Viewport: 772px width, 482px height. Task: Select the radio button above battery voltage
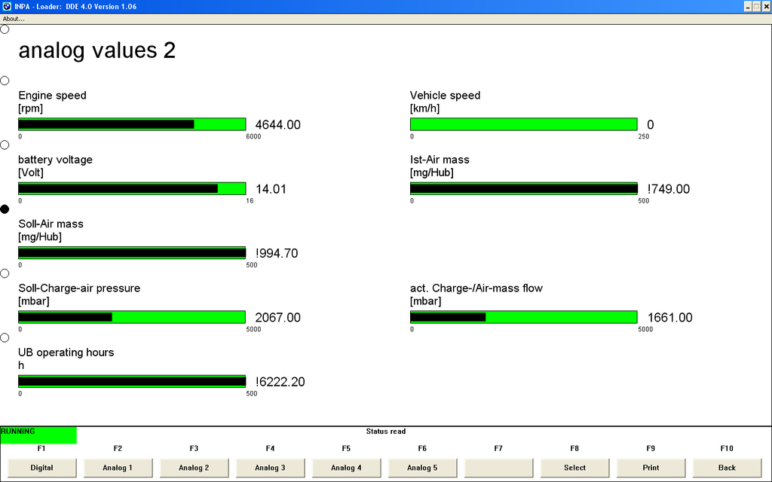click(5, 145)
